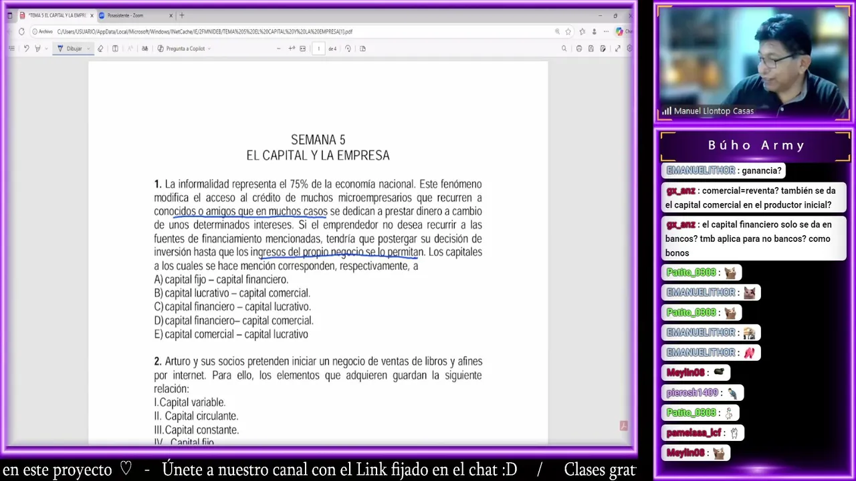Screen dimensions: 856x481
Task: Click the Archivo file info indicator
Action: (41, 31)
